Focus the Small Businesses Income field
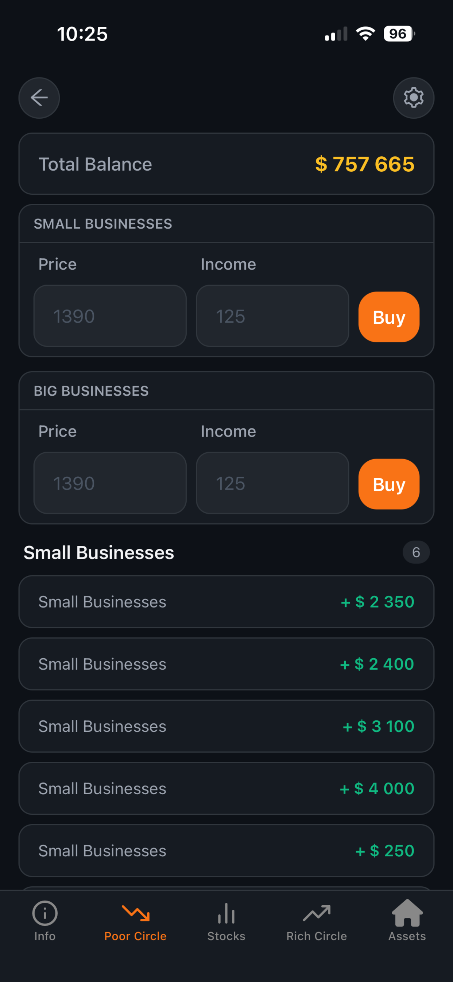The image size is (453, 982). click(x=272, y=316)
